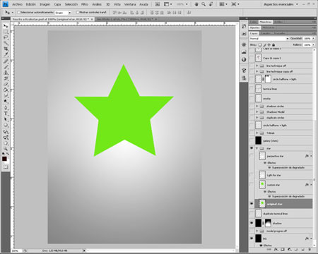Open the Aspectos esenciales workspace dropdown
This screenshot has width=318, height=254.
281,4
